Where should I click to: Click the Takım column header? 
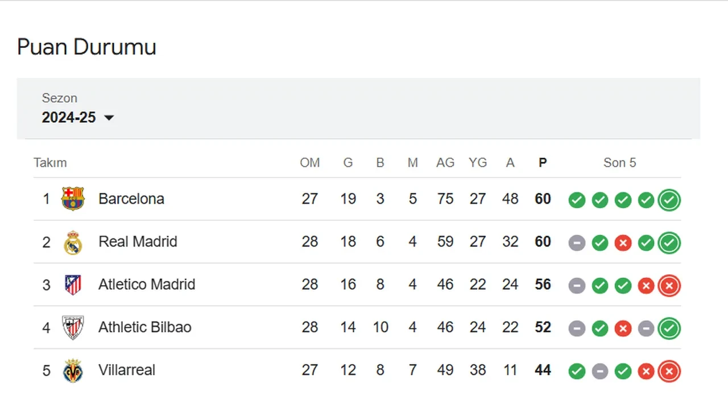click(50, 163)
